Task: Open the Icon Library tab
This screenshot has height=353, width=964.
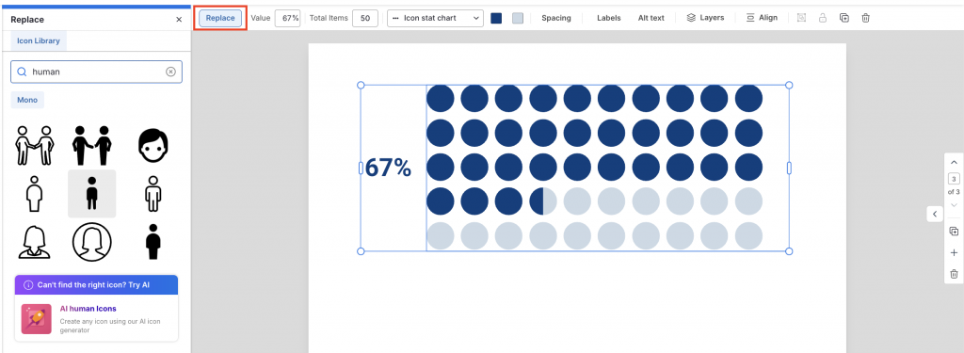Action: (x=39, y=41)
